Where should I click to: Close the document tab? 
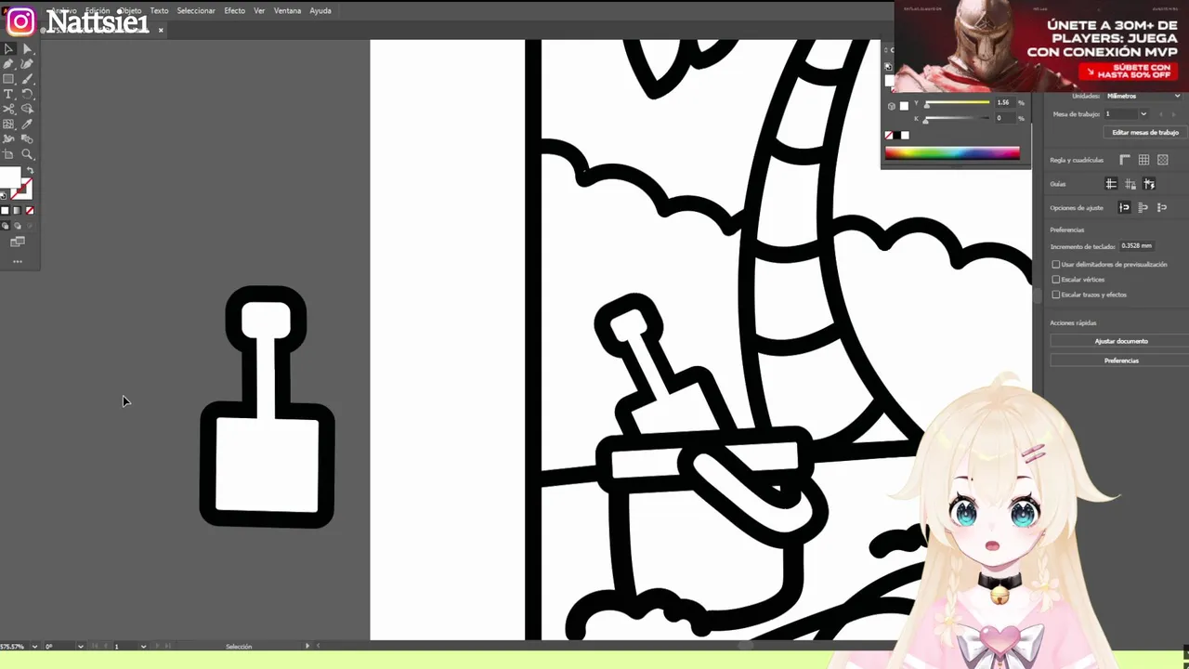(161, 31)
